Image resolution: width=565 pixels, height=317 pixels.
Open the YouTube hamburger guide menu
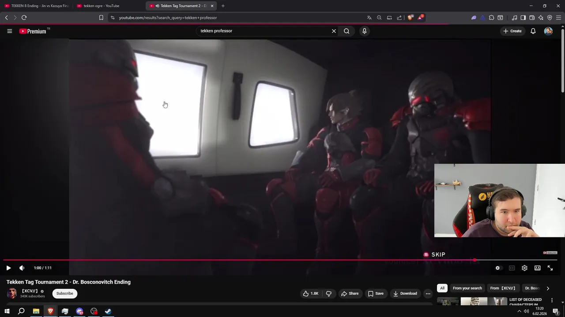point(9,31)
